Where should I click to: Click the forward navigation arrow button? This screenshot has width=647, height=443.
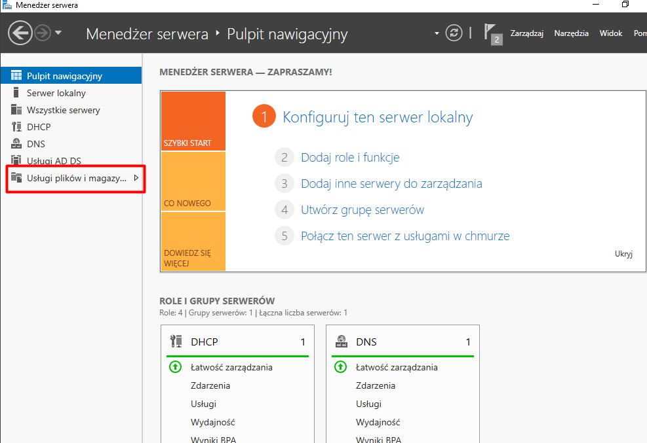tap(43, 33)
